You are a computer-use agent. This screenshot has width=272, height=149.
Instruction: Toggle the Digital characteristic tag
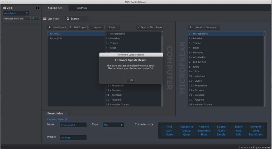tap(186, 131)
